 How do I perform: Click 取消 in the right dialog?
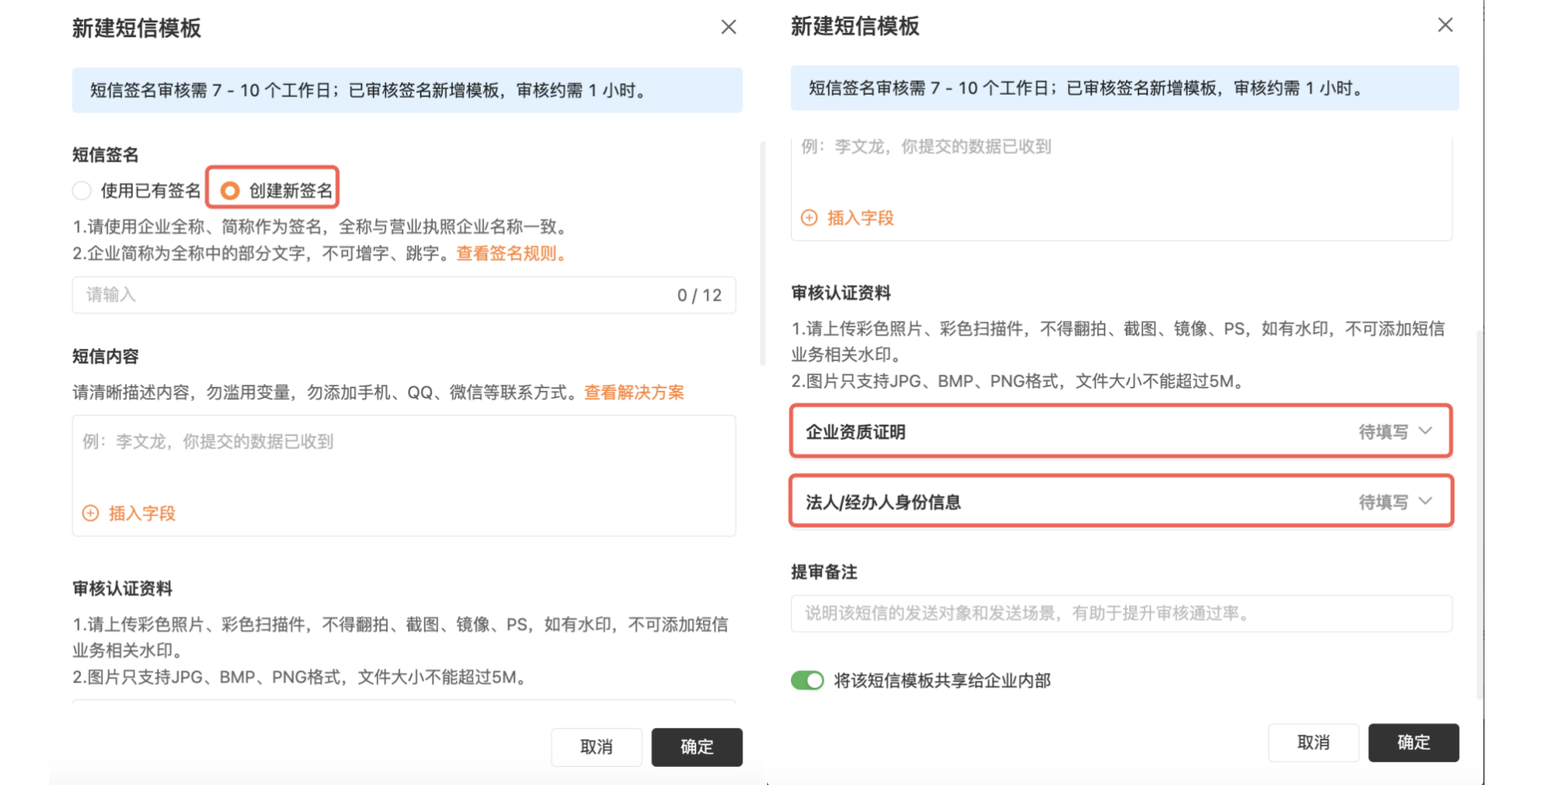coord(1313,742)
